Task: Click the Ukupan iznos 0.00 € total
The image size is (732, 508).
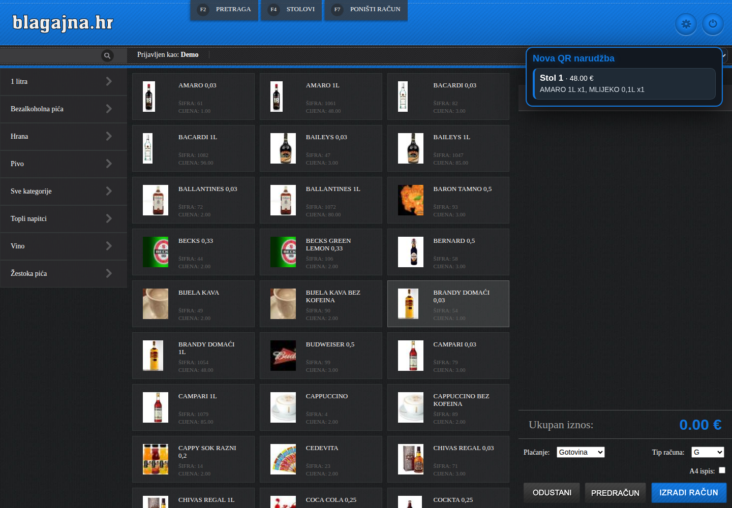Action: (700, 425)
